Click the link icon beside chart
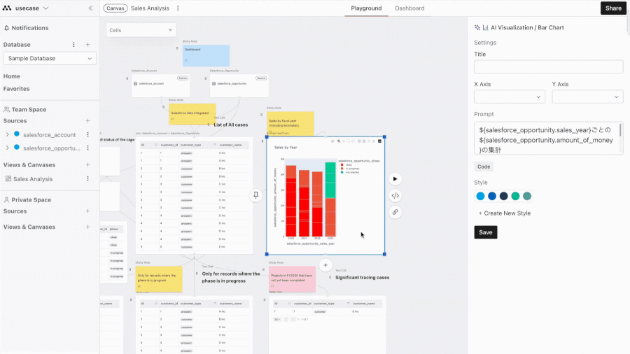Screen dimensions: 630x354 click(x=395, y=212)
